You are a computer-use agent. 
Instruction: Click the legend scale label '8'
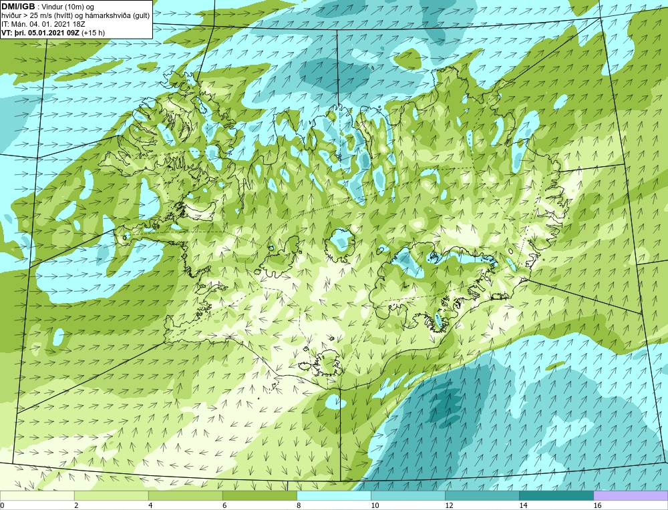click(x=299, y=505)
